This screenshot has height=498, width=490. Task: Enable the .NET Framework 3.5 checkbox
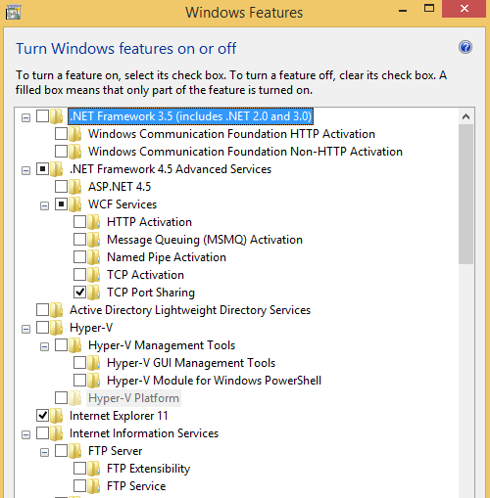click(x=42, y=116)
